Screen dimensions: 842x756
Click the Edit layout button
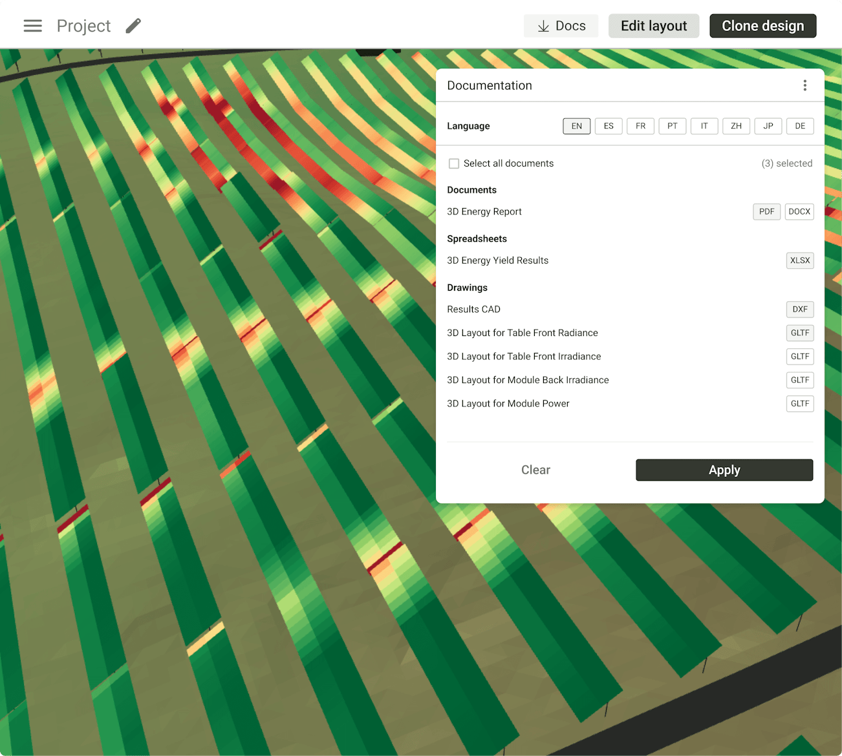pos(653,26)
